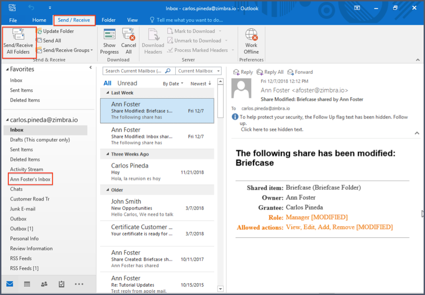
Task: Collapse the Last Week group
Action: click(107, 93)
